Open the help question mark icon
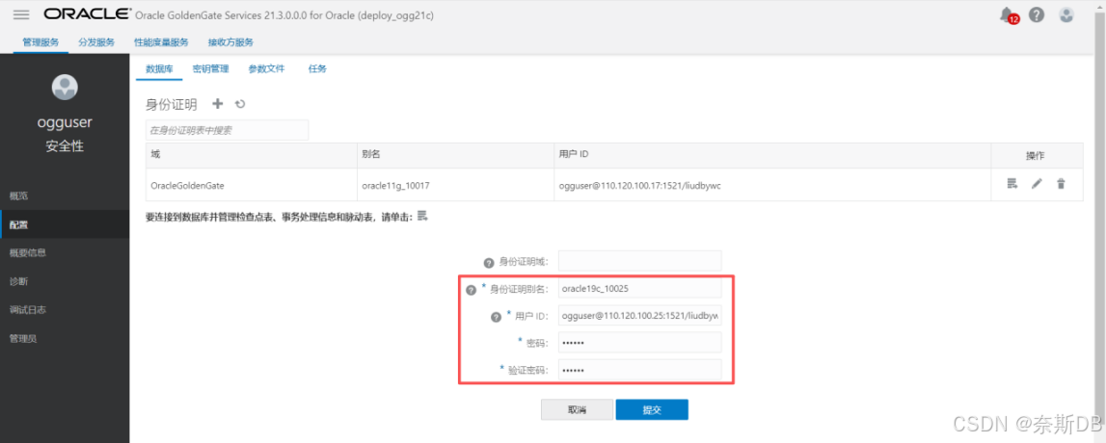 pos(1037,14)
